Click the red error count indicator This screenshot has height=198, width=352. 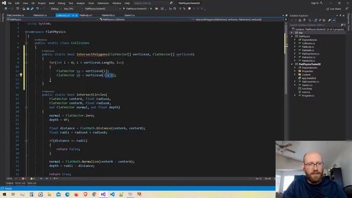pyautogui.click(x=24, y=179)
